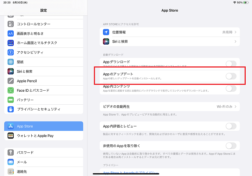Turn on App 内評価とレビュー switch
252x176 pixels.
pos(231,126)
